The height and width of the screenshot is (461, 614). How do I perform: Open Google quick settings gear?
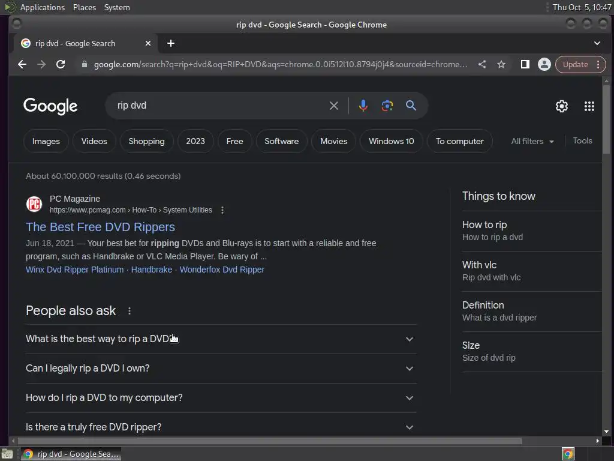(x=561, y=106)
